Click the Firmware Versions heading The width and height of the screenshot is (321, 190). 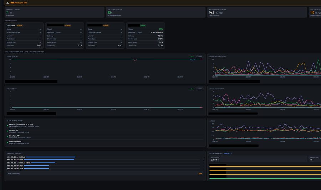(x=14, y=153)
